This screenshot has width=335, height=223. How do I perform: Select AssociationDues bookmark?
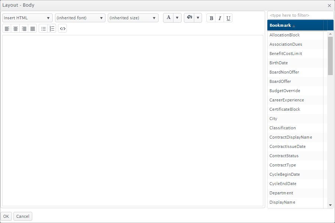pos(295,44)
